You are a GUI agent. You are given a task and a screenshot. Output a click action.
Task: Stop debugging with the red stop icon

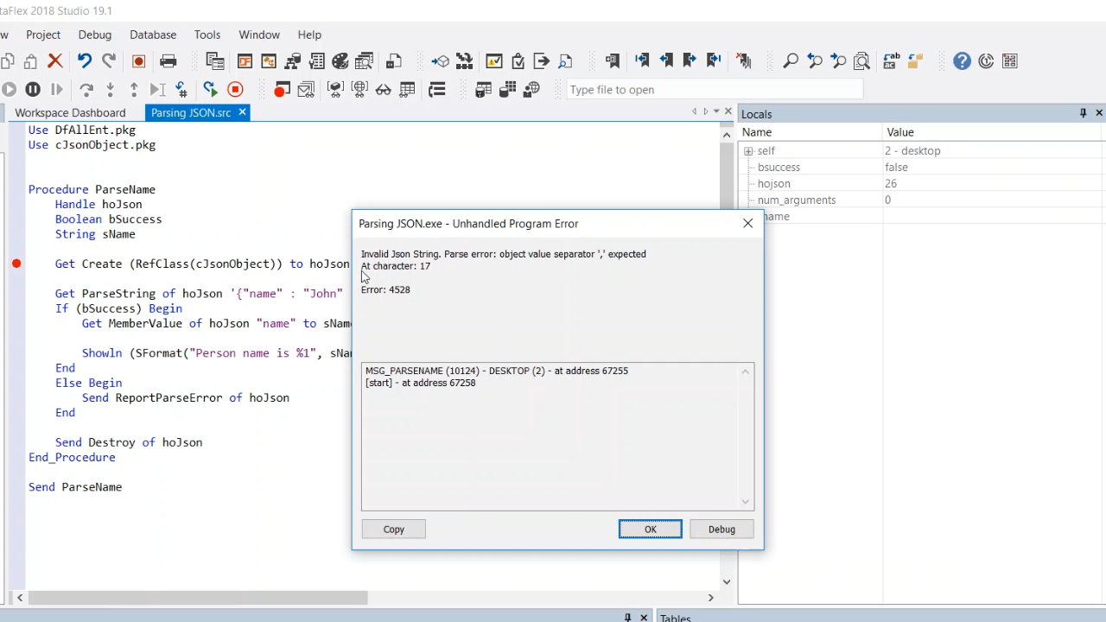click(235, 89)
